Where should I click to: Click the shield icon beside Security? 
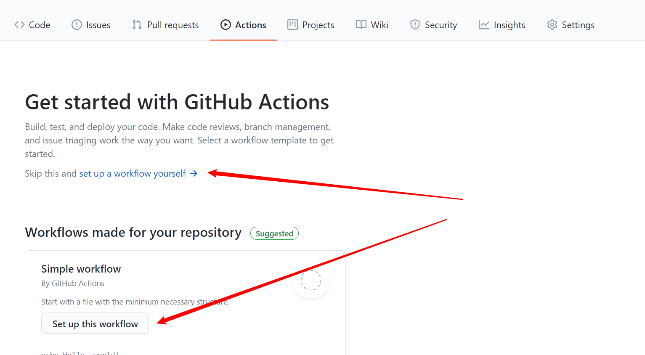415,25
